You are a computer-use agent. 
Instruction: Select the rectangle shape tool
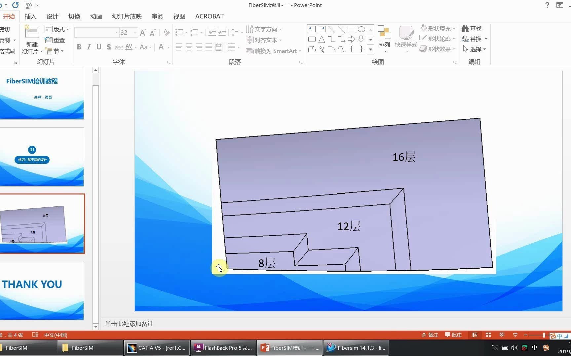click(352, 29)
